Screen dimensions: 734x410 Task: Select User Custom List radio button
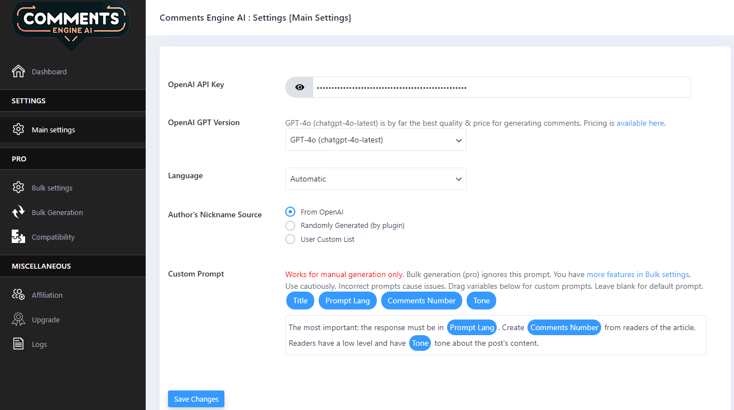point(290,239)
